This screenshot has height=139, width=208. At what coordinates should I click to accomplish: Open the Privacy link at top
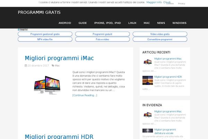(181, 3)
